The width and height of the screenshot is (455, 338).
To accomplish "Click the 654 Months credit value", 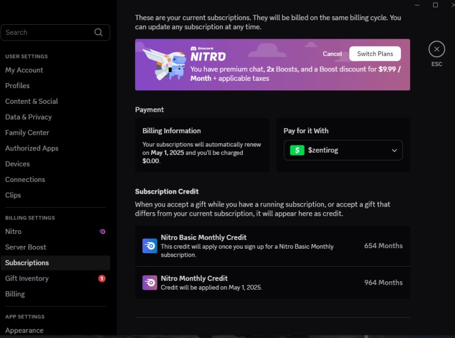I will [384, 246].
